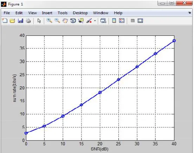This screenshot has width=194, height=153.
Task: Click the data marker at SNR 5
Action: (x=44, y=126)
